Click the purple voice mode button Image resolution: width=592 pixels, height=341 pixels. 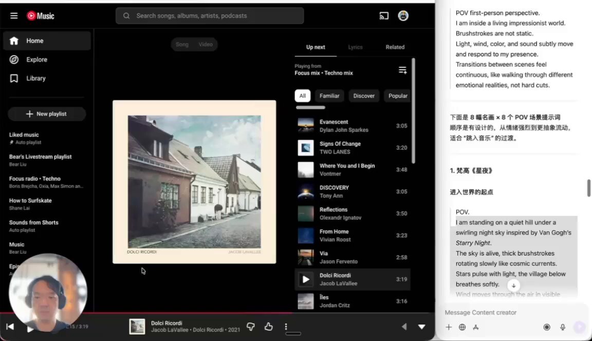point(580,327)
